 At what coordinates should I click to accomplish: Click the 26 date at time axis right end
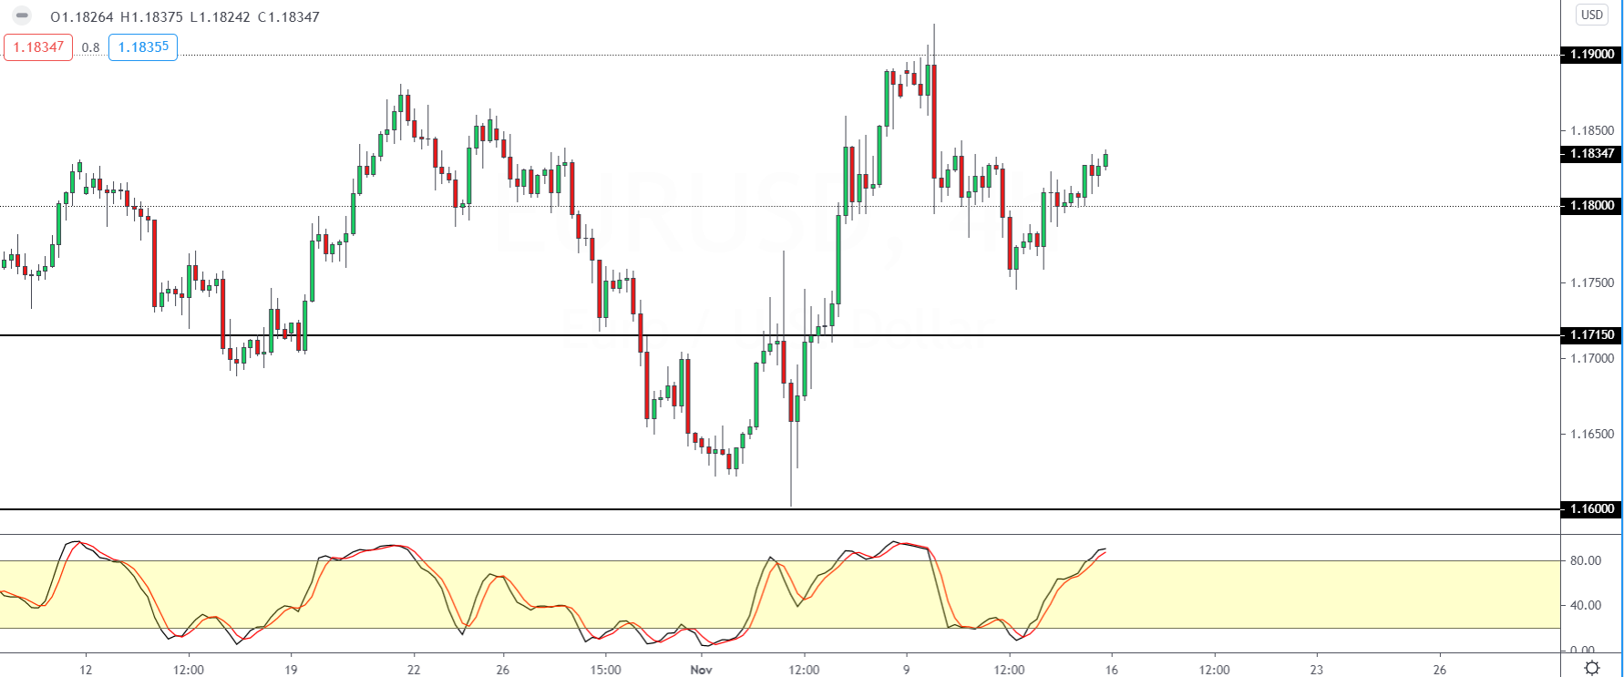pos(1440,670)
